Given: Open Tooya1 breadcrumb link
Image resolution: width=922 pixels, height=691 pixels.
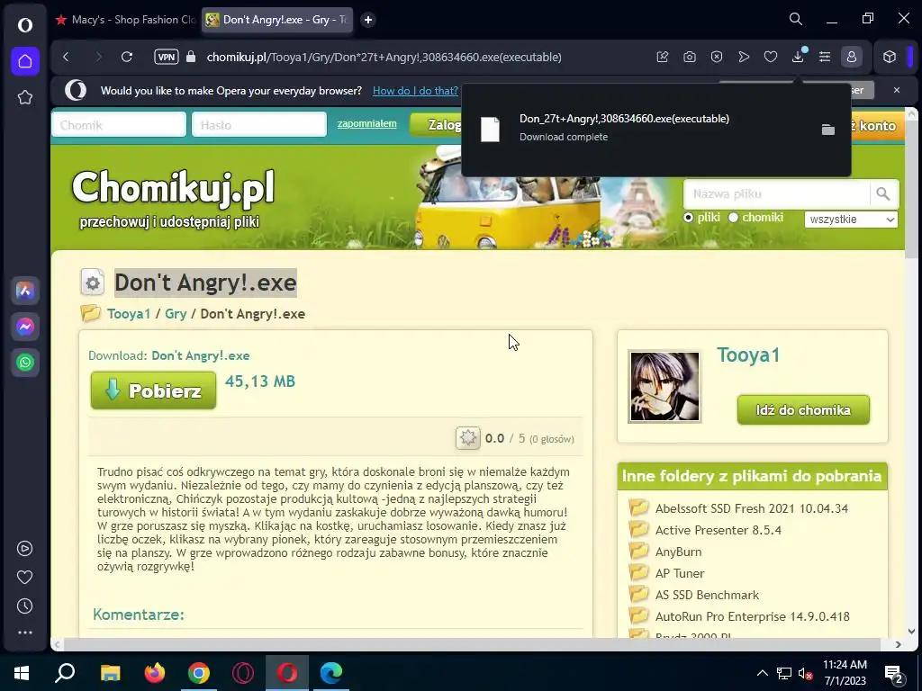Looking at the screenshot, I should 129,314.
